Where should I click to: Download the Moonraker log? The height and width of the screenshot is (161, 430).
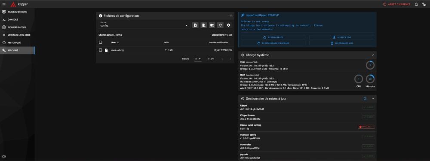pos(341,43)
